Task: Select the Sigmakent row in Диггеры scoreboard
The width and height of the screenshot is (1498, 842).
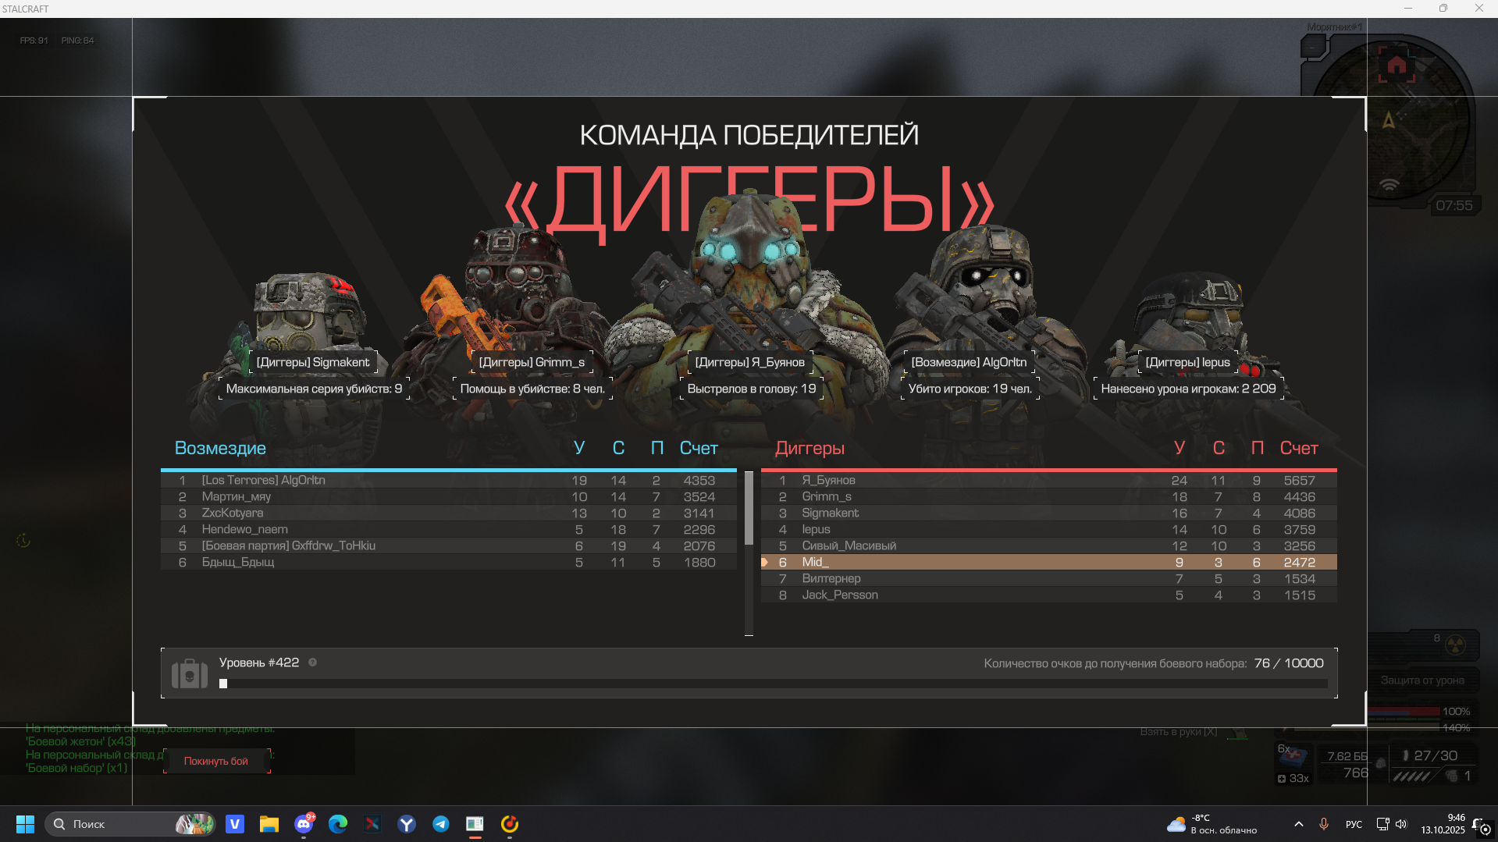Action: pos(1048,513)
